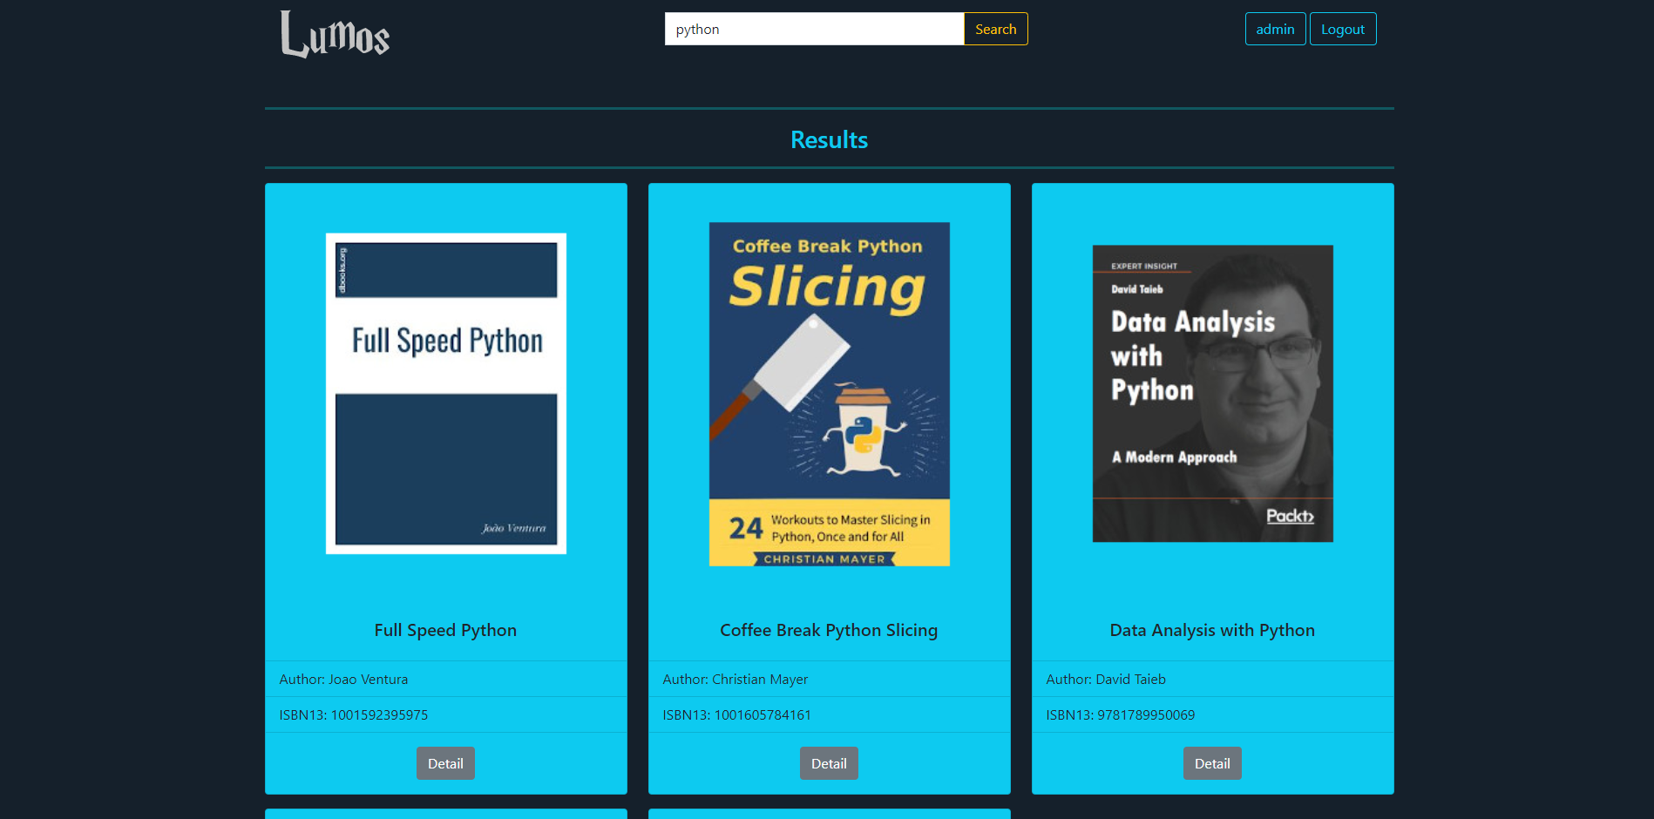
Task: Open the admin panel
Action: tap(1275, 29)
